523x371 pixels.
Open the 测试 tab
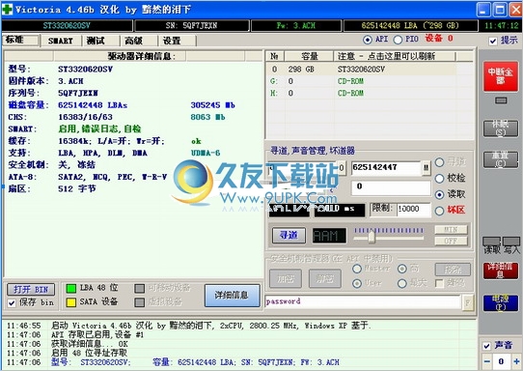[x=100, y=41]
